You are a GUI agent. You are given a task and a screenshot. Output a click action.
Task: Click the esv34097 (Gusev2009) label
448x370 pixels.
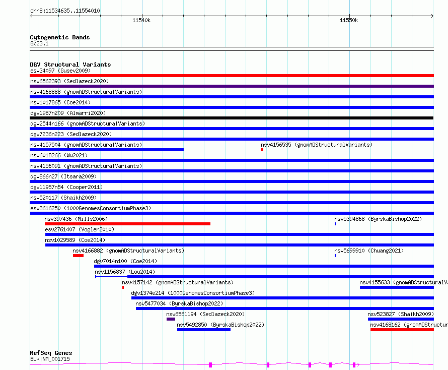pyautogui.click(x=60, y=71)
